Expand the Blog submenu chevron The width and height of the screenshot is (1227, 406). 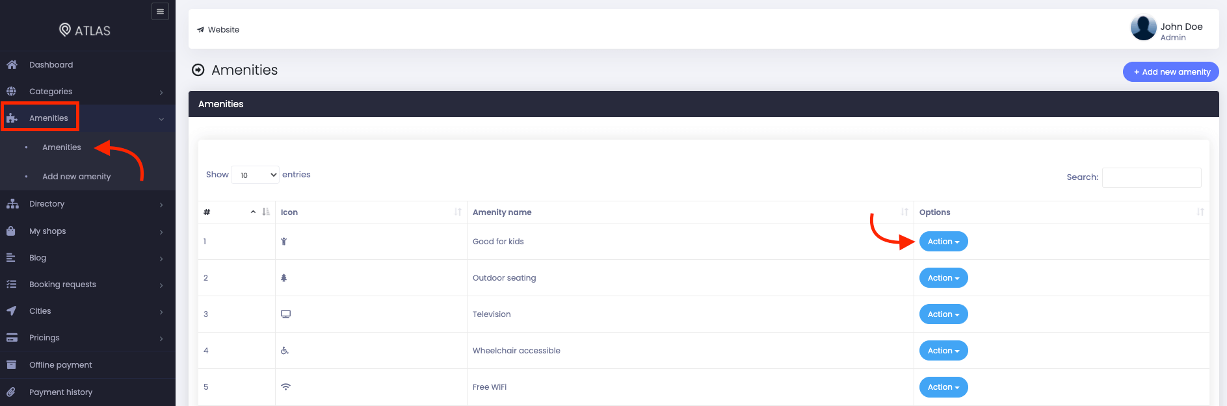[x=161, y=259]
